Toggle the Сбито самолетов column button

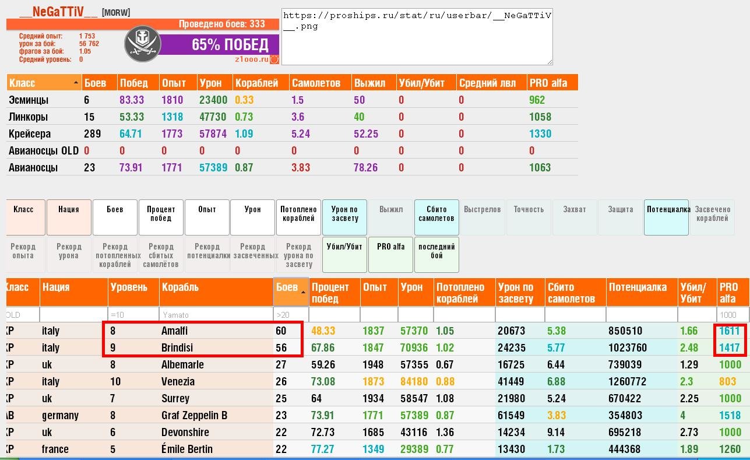click(x=436, y=217)
